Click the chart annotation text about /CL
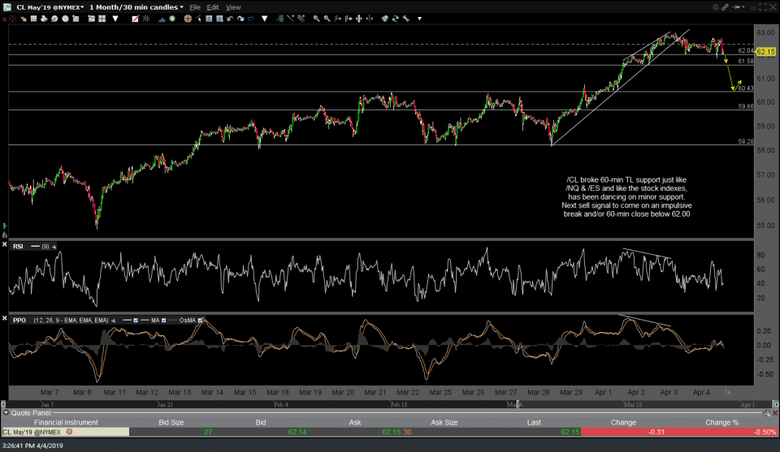Image resolution: width=780 pixels, height=452 pixels. tap(626, 196)
